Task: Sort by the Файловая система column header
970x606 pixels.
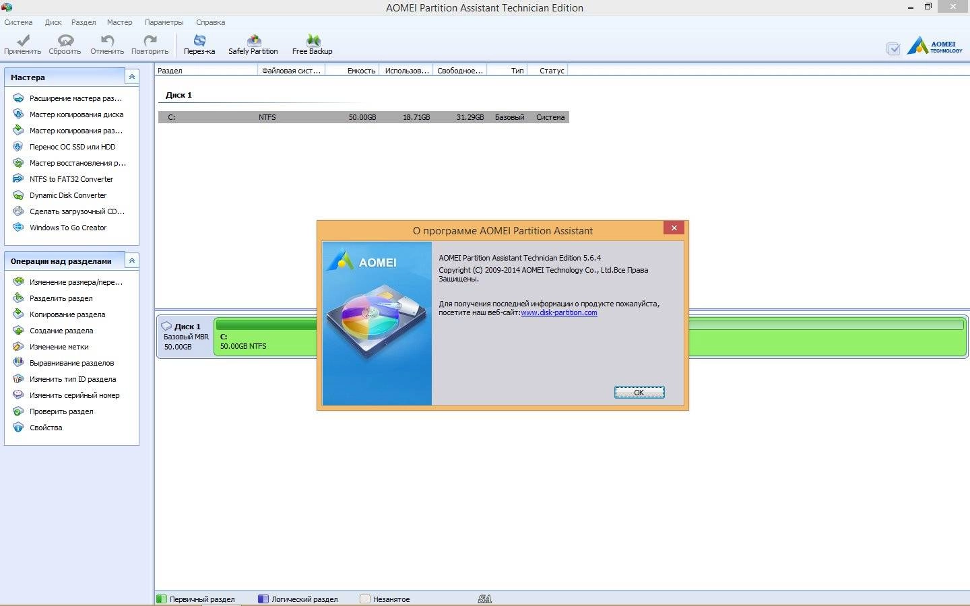Action: pyautogui.click(x=291, y=70)
